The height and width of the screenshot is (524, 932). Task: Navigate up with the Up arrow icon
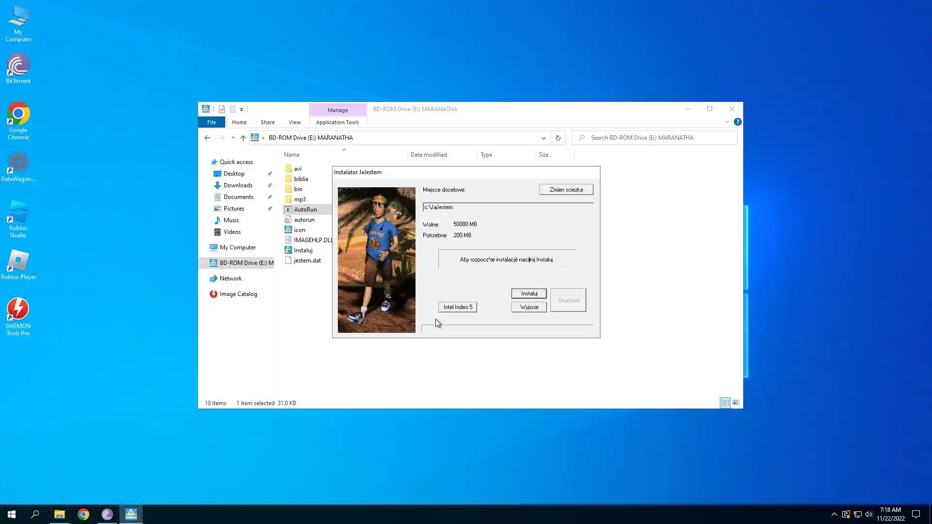(x=243, y=138)
